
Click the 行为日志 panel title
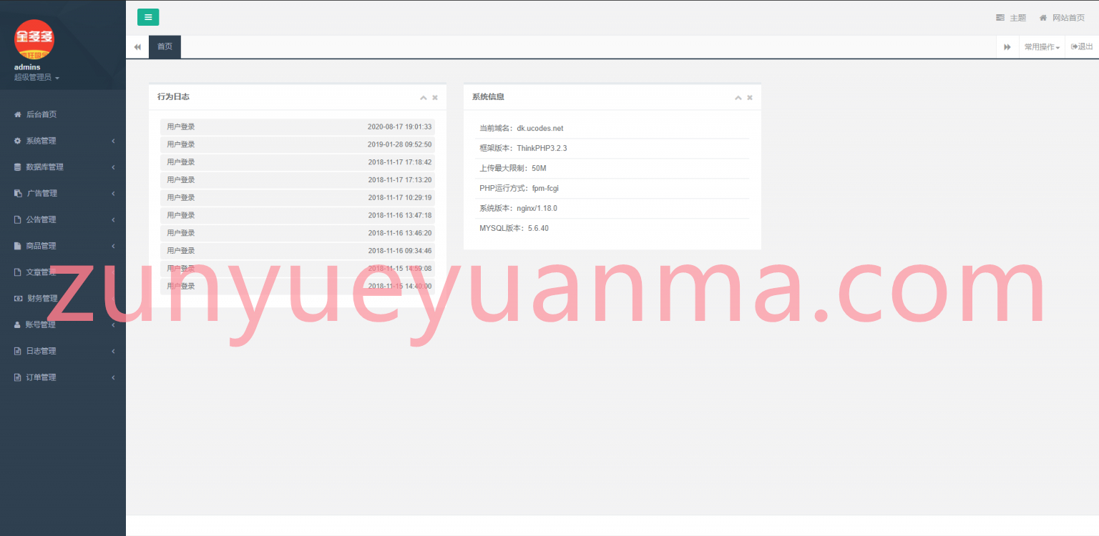[173, 96]
